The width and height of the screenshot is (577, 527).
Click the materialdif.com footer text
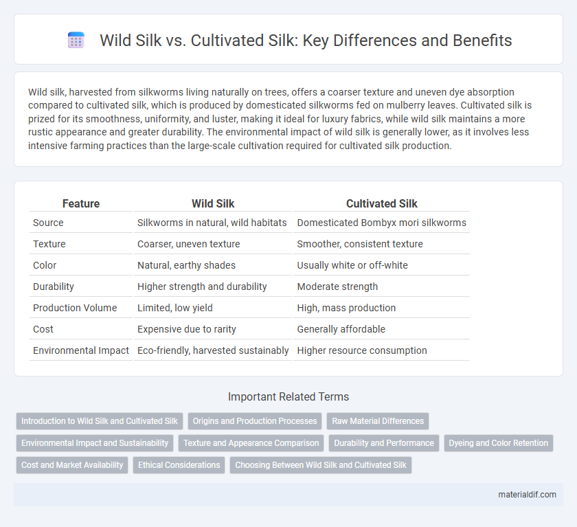[x=527, y=495]
